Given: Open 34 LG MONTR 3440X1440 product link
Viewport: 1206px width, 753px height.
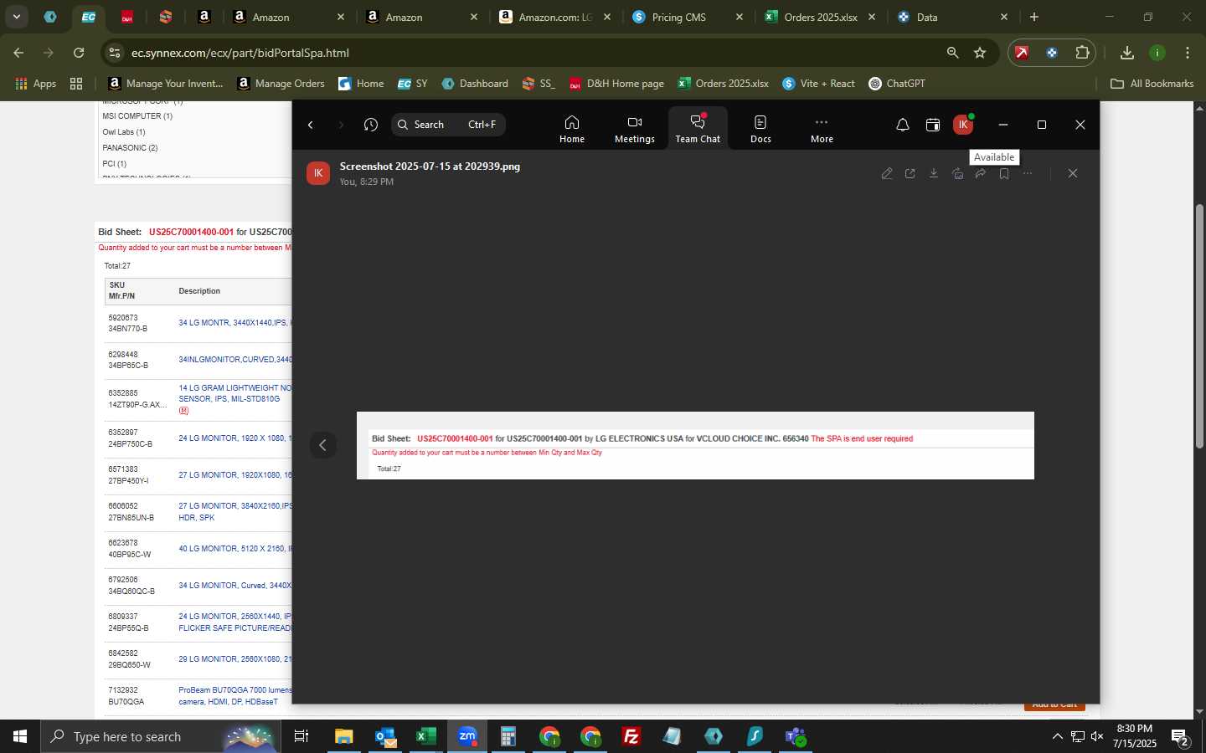Looking at the screenshot, I should click(234, 323).
